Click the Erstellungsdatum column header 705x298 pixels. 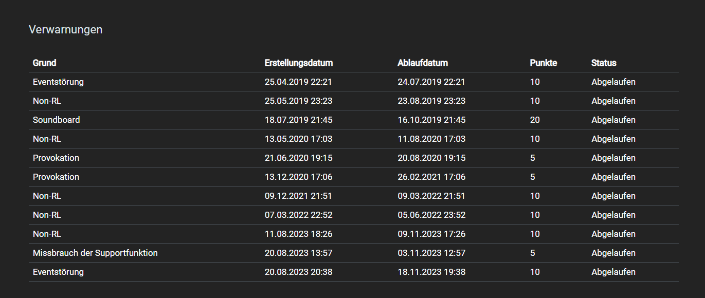tap(299, 63)
